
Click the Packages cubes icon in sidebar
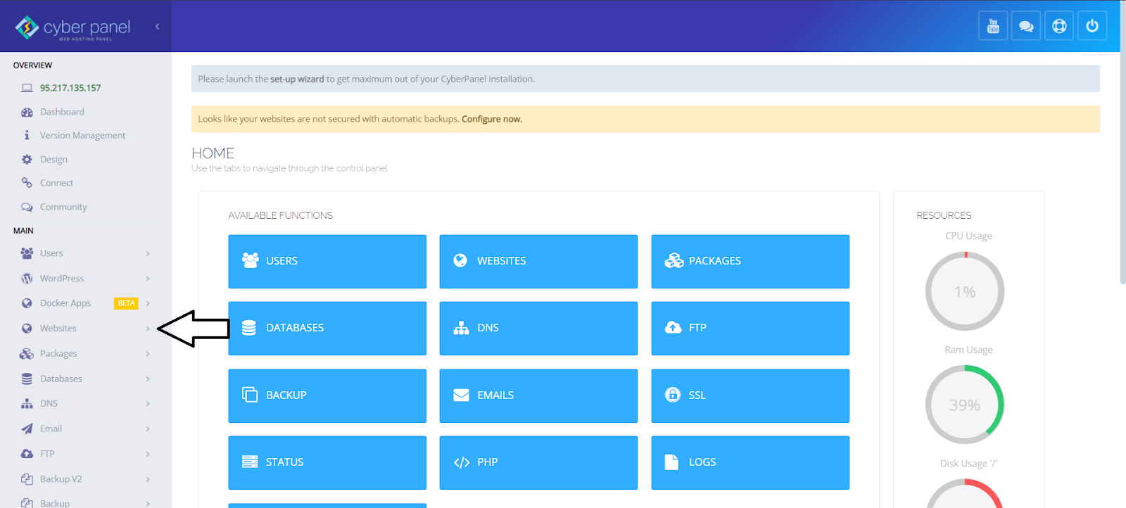click(x=27, y=354)
